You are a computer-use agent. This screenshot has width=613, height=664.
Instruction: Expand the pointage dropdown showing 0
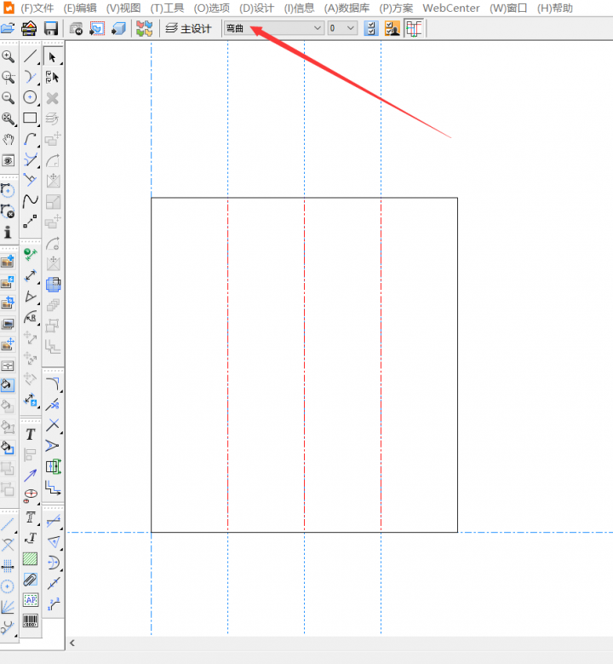(x=342, y=28)
